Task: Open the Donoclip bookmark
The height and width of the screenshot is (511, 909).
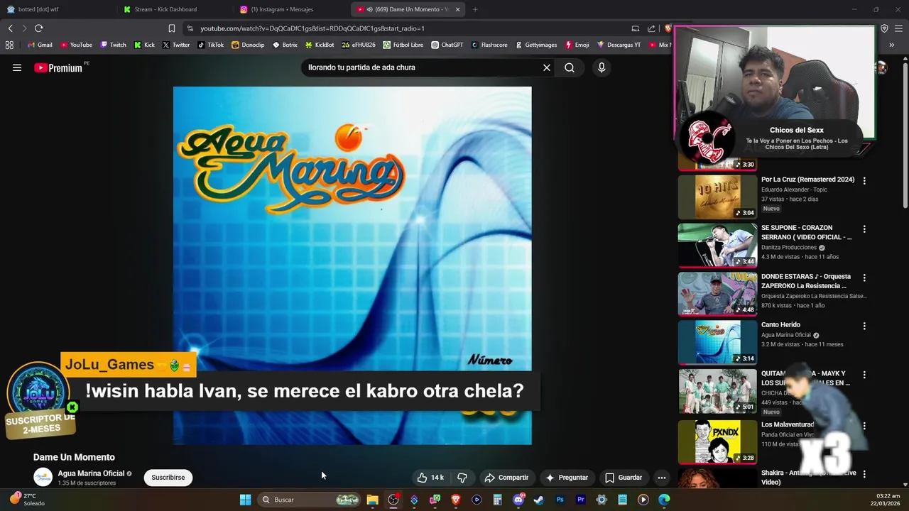Action: [x=248, y=45]
